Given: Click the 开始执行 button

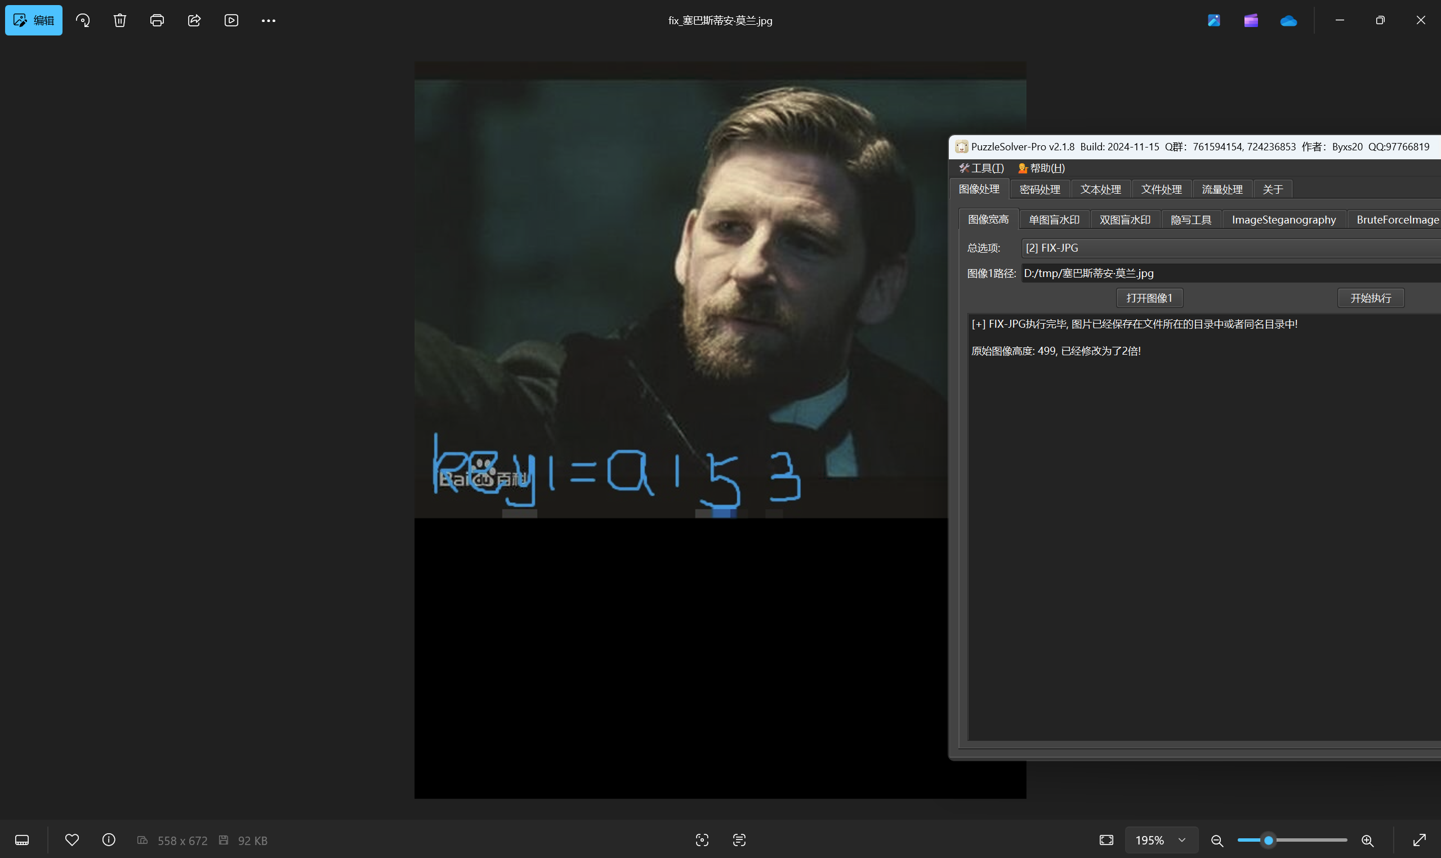Looking at the screenshot, I should 1371,298.
